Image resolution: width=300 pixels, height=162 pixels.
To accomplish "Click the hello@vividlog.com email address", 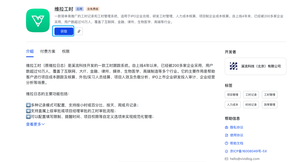I will click(x=245, y=159).
